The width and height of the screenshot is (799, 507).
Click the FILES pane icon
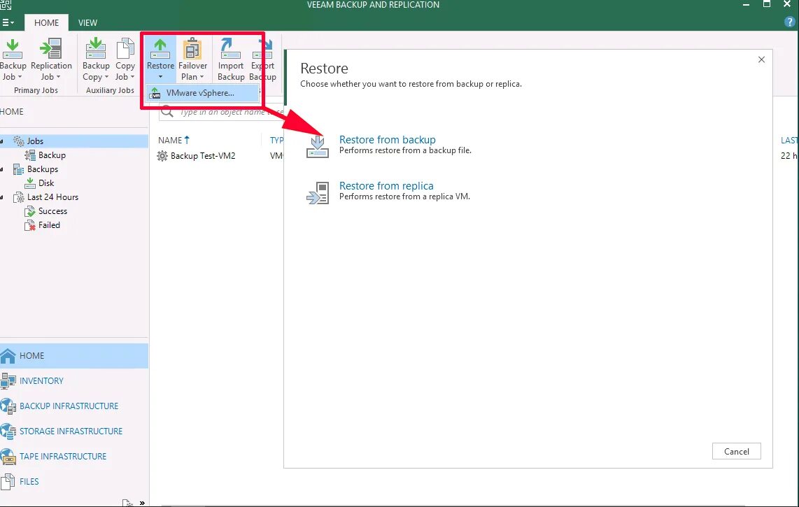pyautogui.click(x=8, y=482)
